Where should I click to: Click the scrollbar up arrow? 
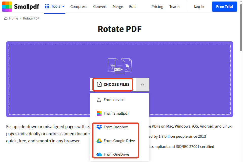click(x=241, y=2)
